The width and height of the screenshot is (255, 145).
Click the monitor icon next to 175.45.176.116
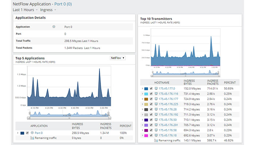click(x=156, y=94)
